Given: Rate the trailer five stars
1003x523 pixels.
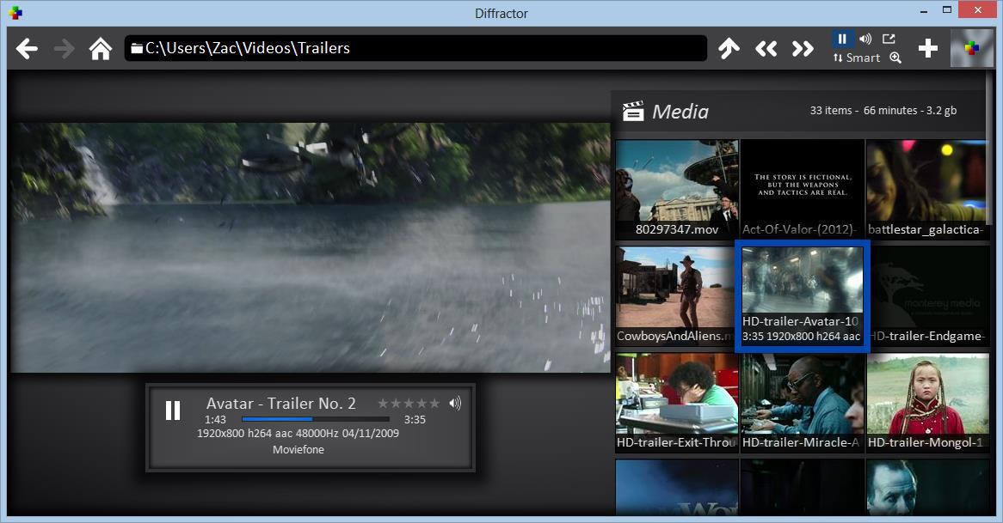Looking at the screenshot, I should tap(434, 404).
